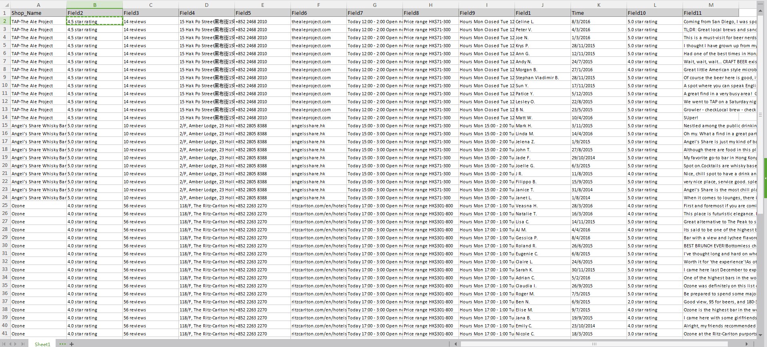The image size is (767, 347).
Task: Select column I header
Action: (x=487, y=5)
